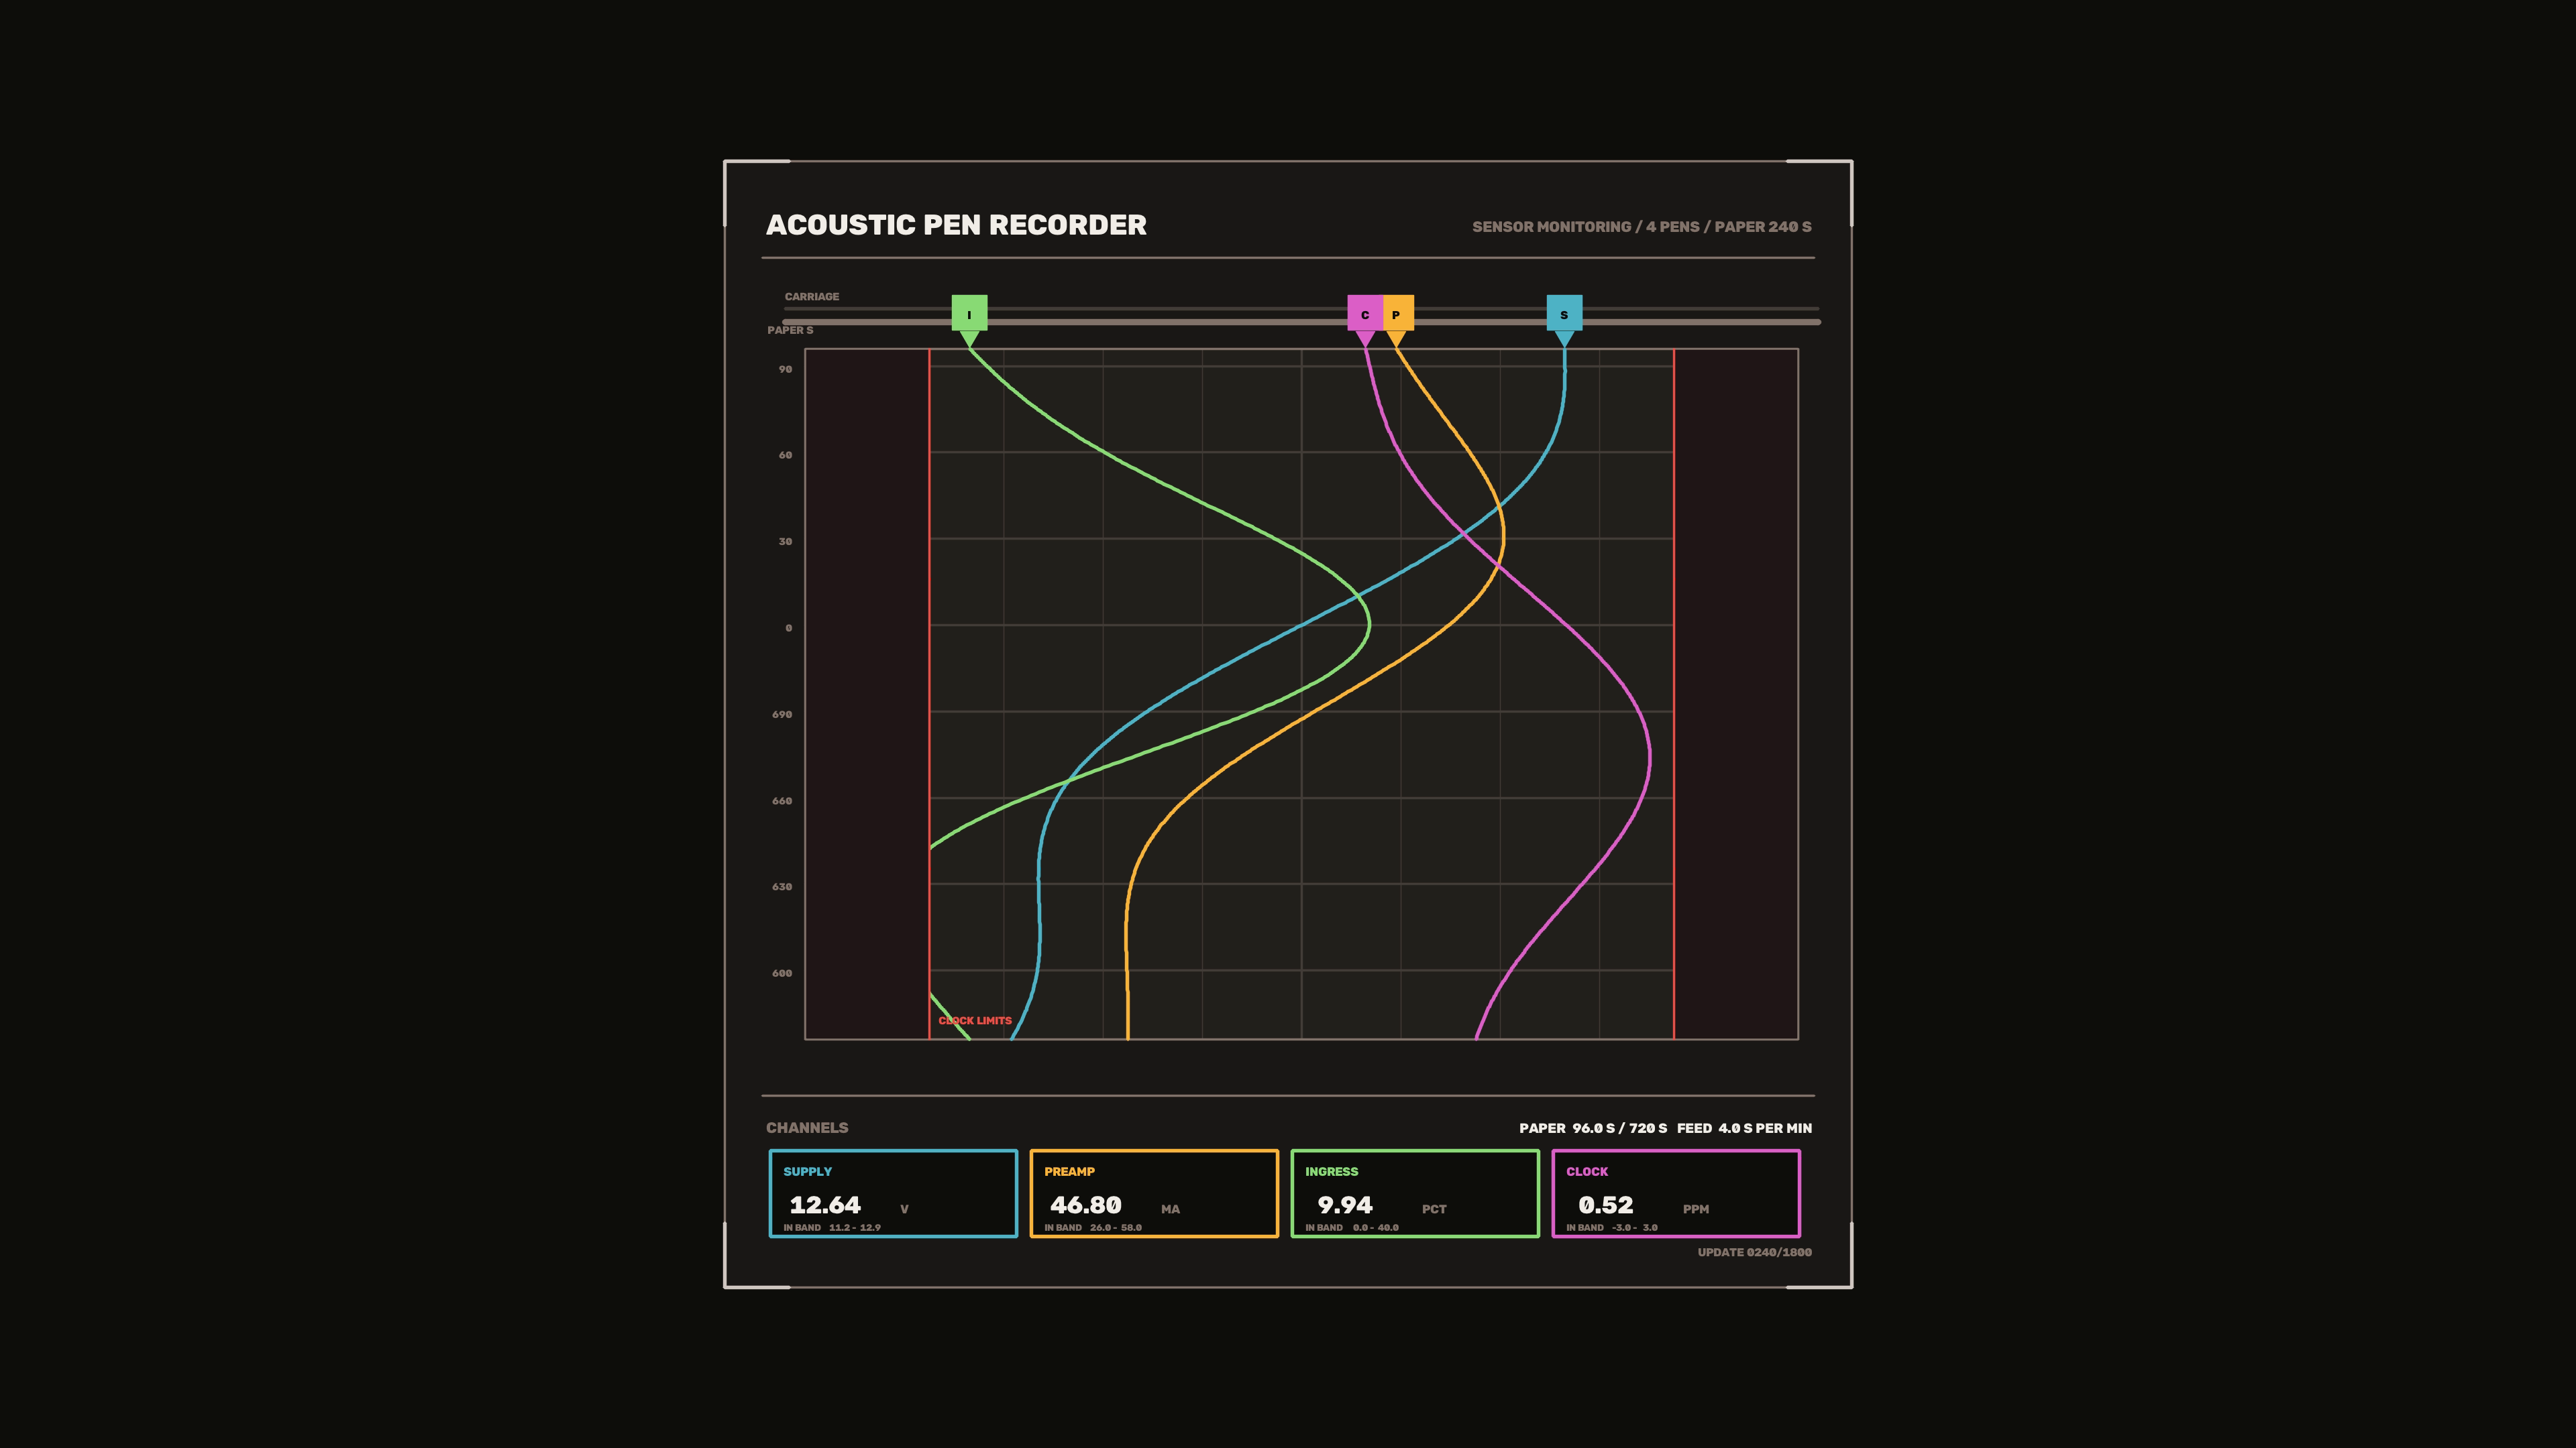This screenshot has width=2576, height=1448.
Task: Click the CHANNELS section heading
Action: pos(807,1127)
